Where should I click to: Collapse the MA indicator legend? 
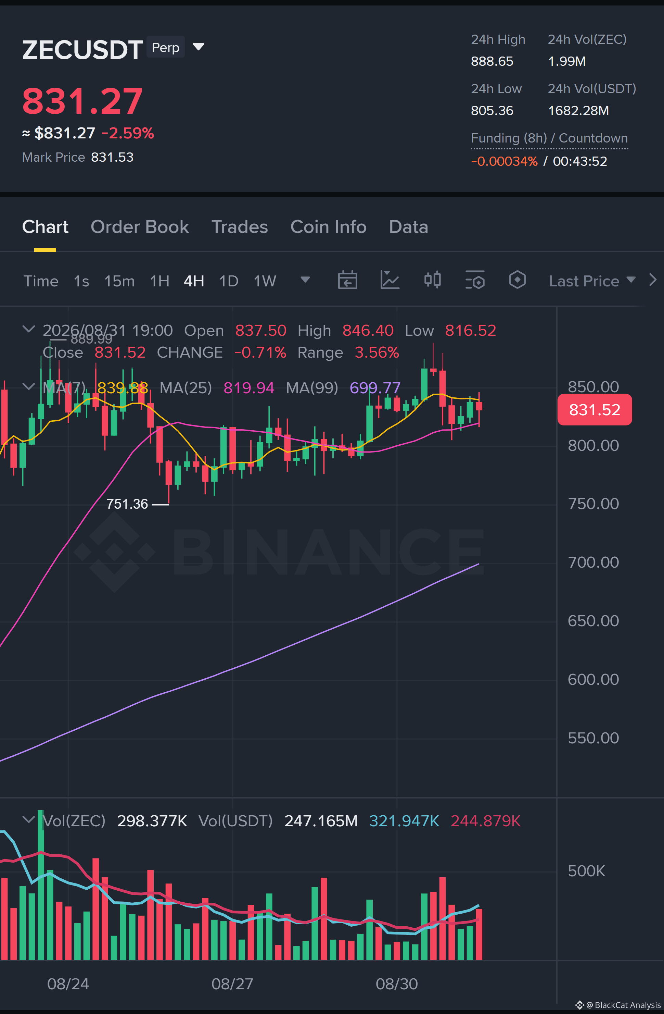tap(28, 387)
